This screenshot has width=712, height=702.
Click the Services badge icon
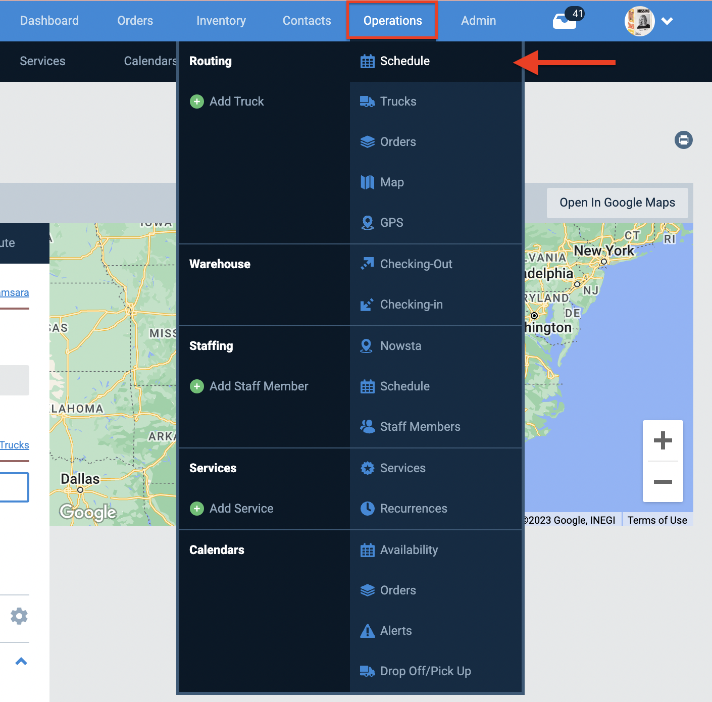[x=368, y=468]
